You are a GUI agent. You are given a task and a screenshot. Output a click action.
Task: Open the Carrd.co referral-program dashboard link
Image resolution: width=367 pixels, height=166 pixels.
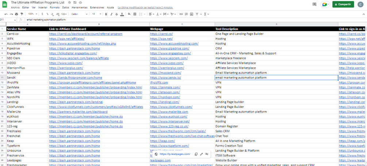coord(86,34)
